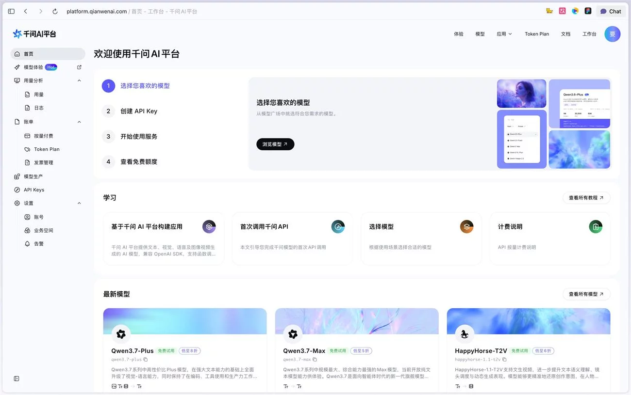
Task: Collapse the sidebar with the bottom-left icon
Action: click(x=17, y=379)
